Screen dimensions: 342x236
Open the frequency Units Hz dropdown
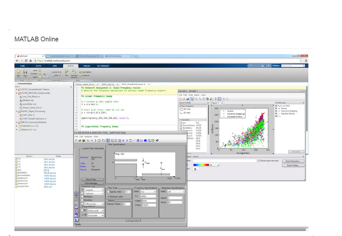[x=148, y=192]
